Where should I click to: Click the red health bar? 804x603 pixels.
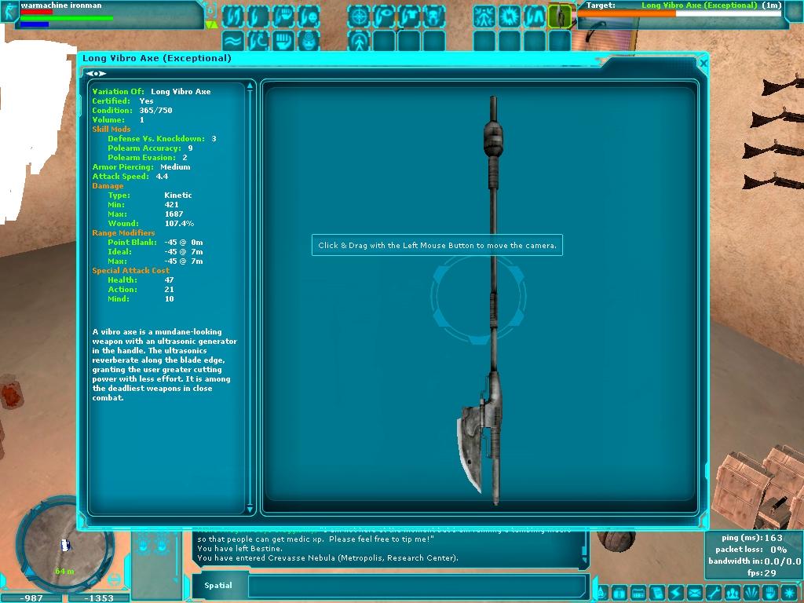36,13
